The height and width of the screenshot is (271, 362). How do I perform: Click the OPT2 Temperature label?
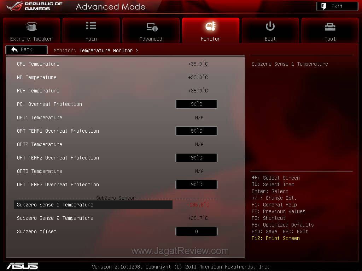click(x=40, y=144)
